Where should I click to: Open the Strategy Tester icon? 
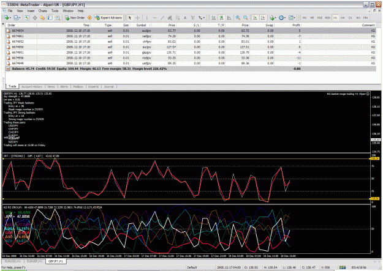pyautogui.click(x=58, y=18)
